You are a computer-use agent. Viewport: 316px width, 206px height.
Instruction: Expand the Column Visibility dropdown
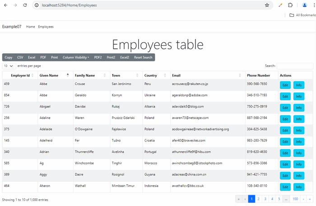coord(76,57)
